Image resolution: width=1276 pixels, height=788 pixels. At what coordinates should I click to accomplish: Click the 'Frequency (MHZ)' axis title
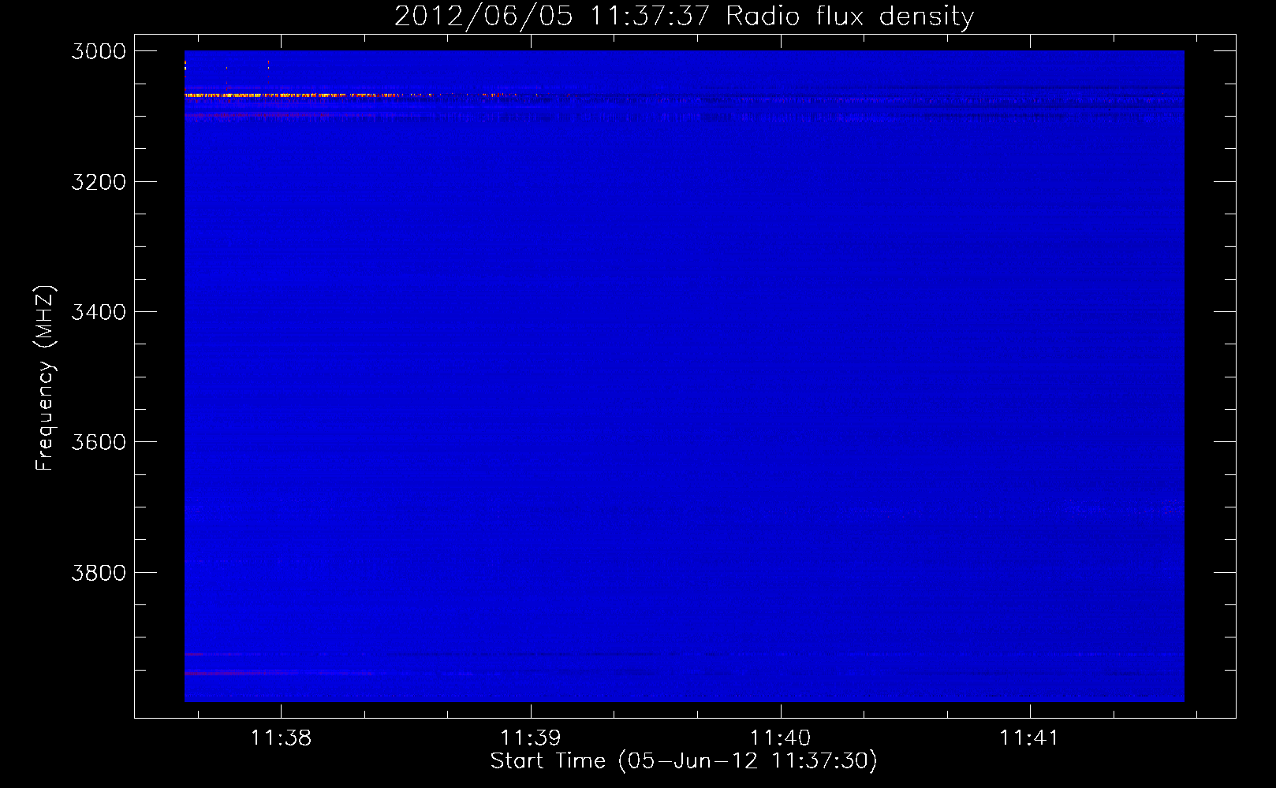pyautogui.click(x=45, y=378)
